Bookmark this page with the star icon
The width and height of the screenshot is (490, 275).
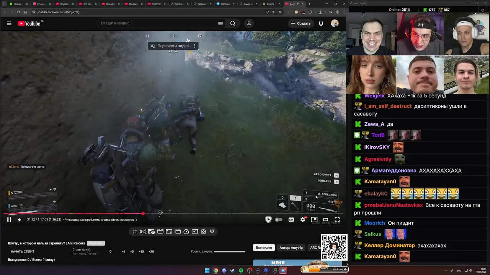pos(280,12)
